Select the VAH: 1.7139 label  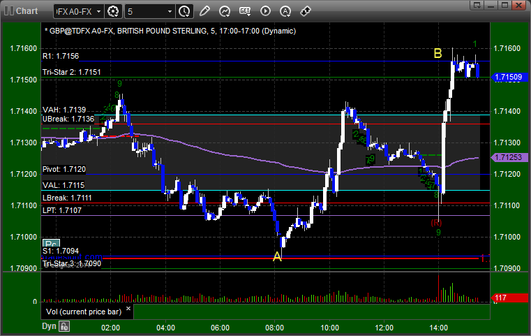coord(64,110)
